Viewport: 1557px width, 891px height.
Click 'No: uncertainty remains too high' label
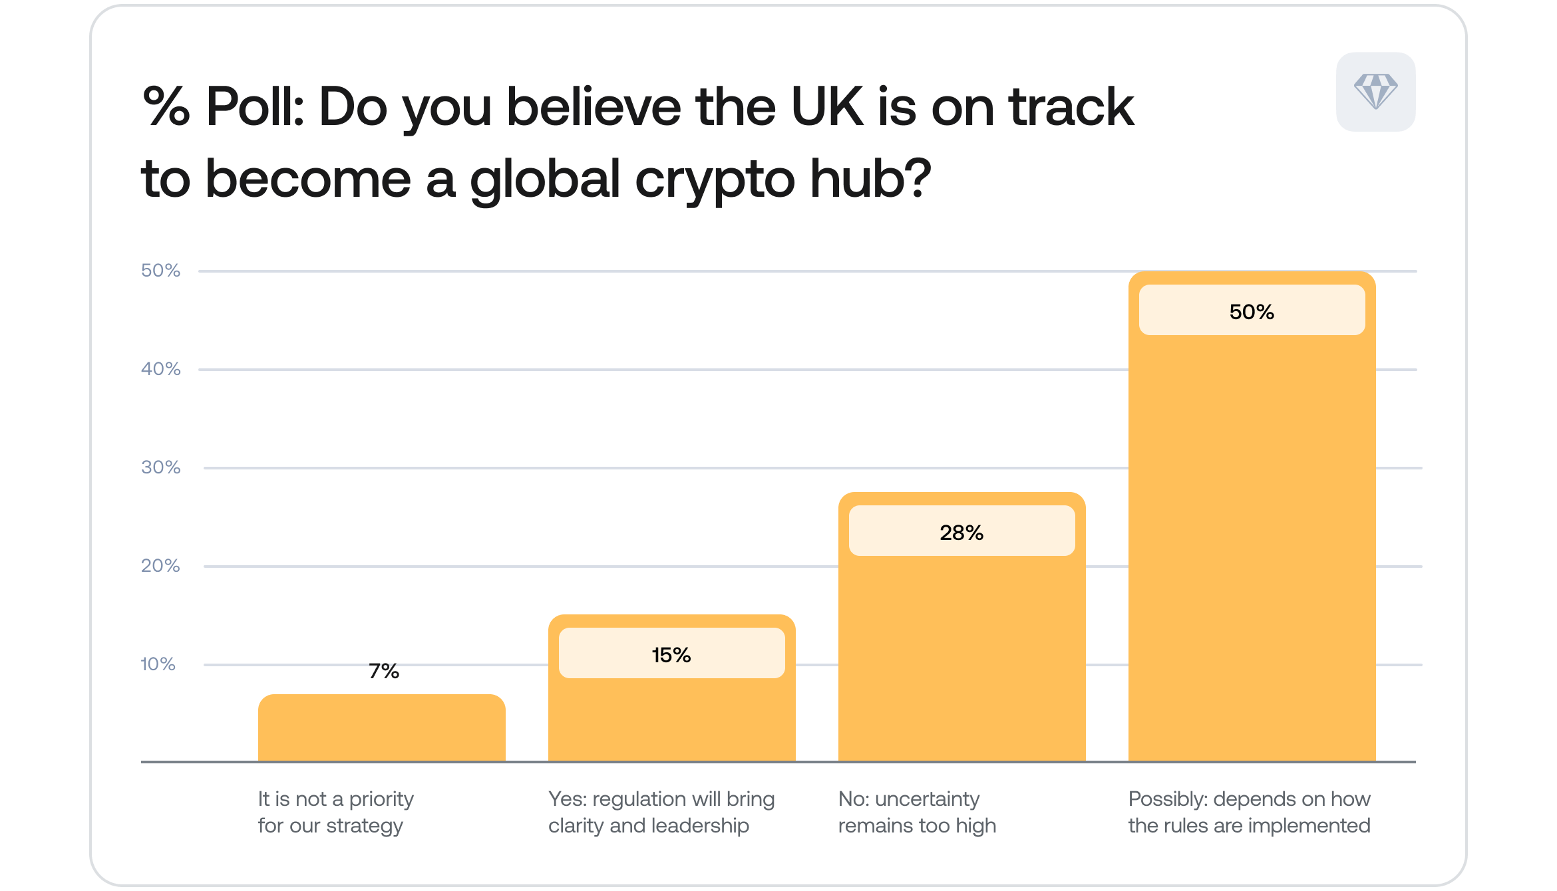tap(917, 812)
